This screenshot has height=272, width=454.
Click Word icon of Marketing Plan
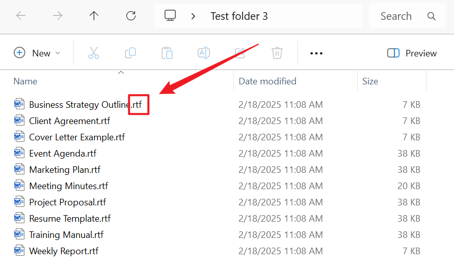click(x=19, y=169)
